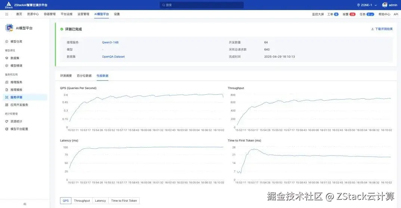Focus the top 搜索 search field

(x=202, y=5)
